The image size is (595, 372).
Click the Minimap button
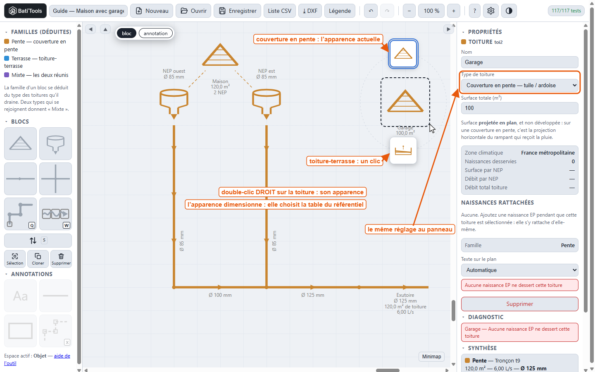[x=432, y=357]
